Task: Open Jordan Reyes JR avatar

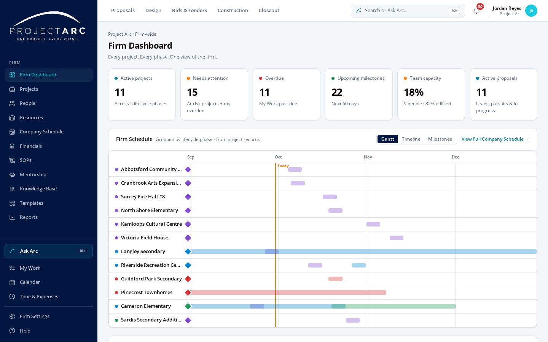Action: point(531,11)
